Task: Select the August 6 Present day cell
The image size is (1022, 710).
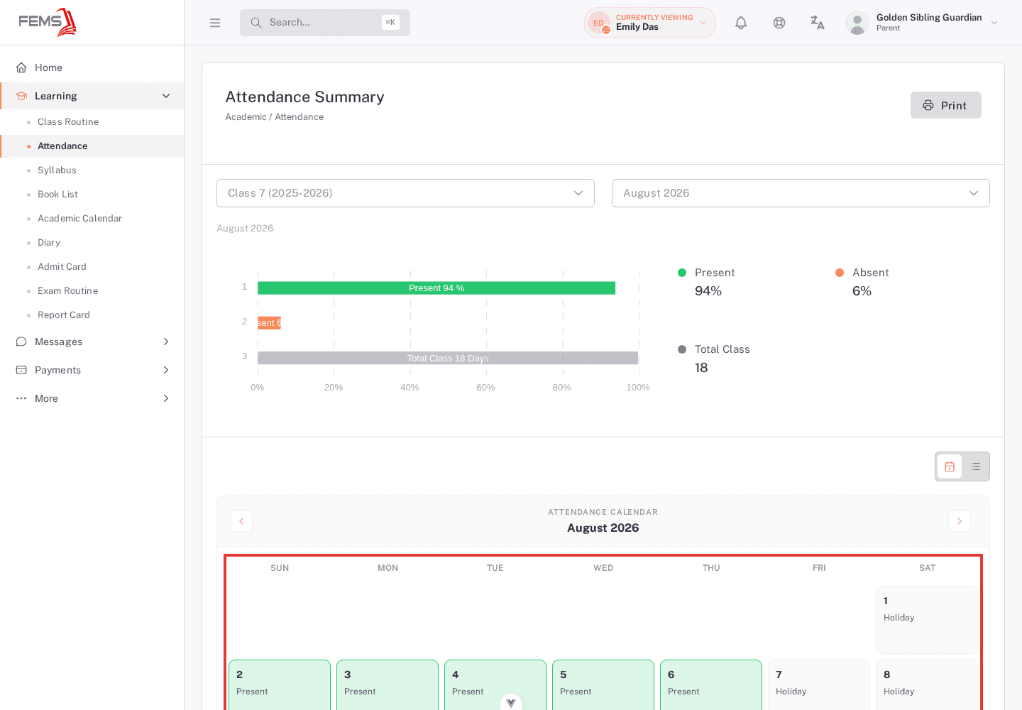Action: tap(711, 684)
